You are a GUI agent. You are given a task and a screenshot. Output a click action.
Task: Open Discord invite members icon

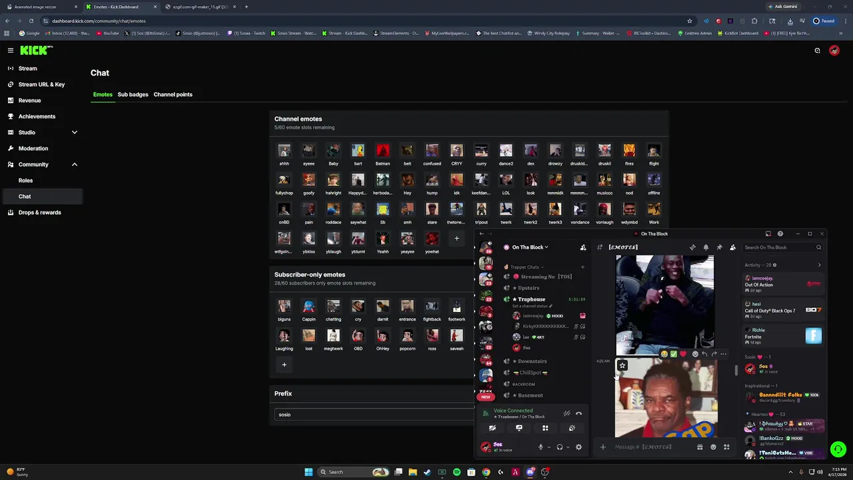coord(583,247)
